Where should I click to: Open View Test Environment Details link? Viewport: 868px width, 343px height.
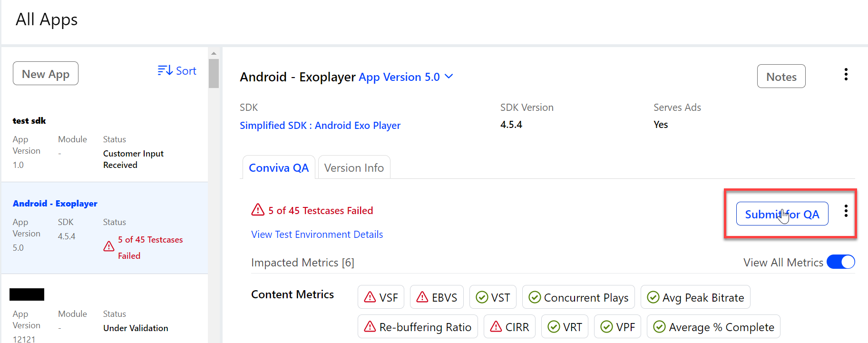coord(317,235)
